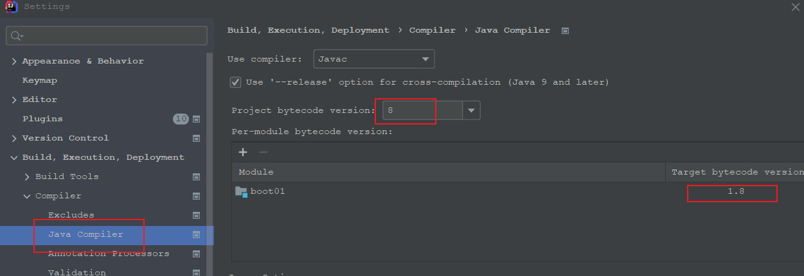
Task: Click the minus remove module button
Action: pyautogui.click(x=263, y=152)
